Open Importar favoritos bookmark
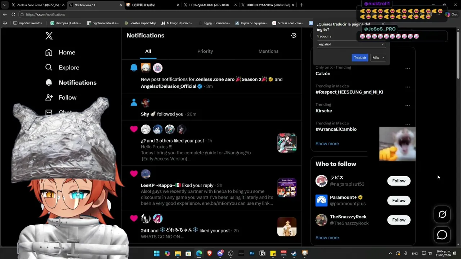461x259 pixels. coord(27,23)
